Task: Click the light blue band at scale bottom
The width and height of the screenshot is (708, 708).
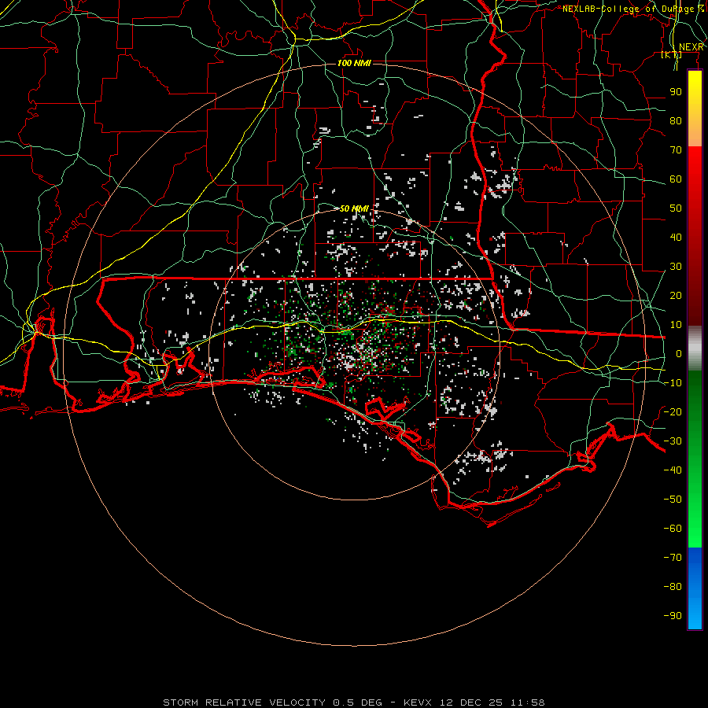Action: (x=695, y=614)
